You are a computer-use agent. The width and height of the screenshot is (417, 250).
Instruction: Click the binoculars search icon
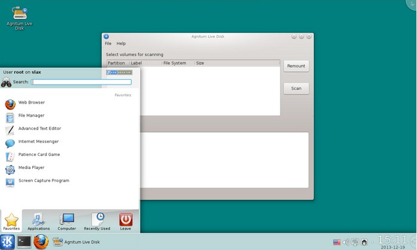pos(6,82)
